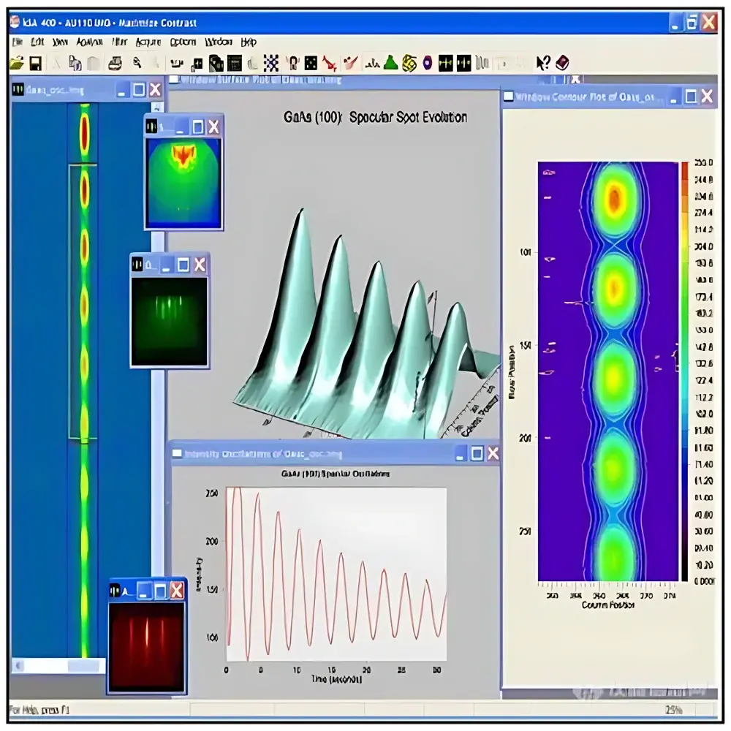The width and height of the screenshot is (731, 731).
Task: Open a file with the Open toolbar icon
Action: pos(18,62)
